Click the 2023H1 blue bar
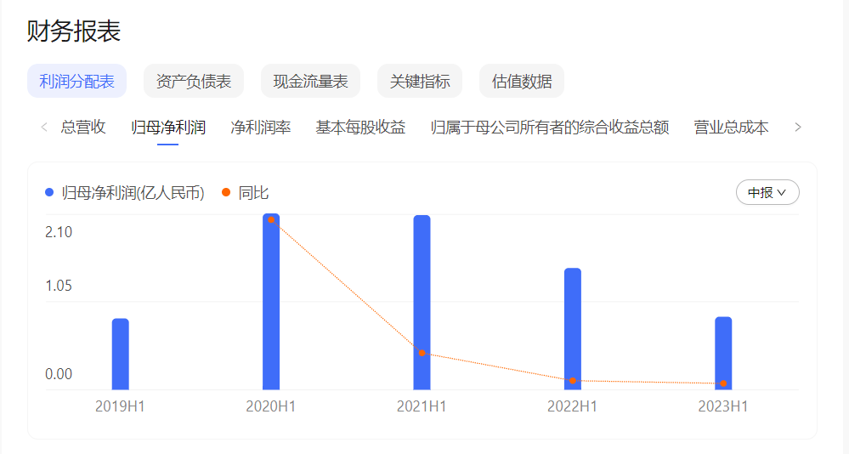849x454 pixels. [723, 354]
